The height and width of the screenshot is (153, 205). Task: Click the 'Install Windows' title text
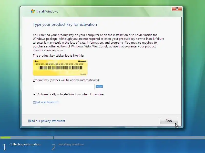pyautogui.click(x=47, y=11)
